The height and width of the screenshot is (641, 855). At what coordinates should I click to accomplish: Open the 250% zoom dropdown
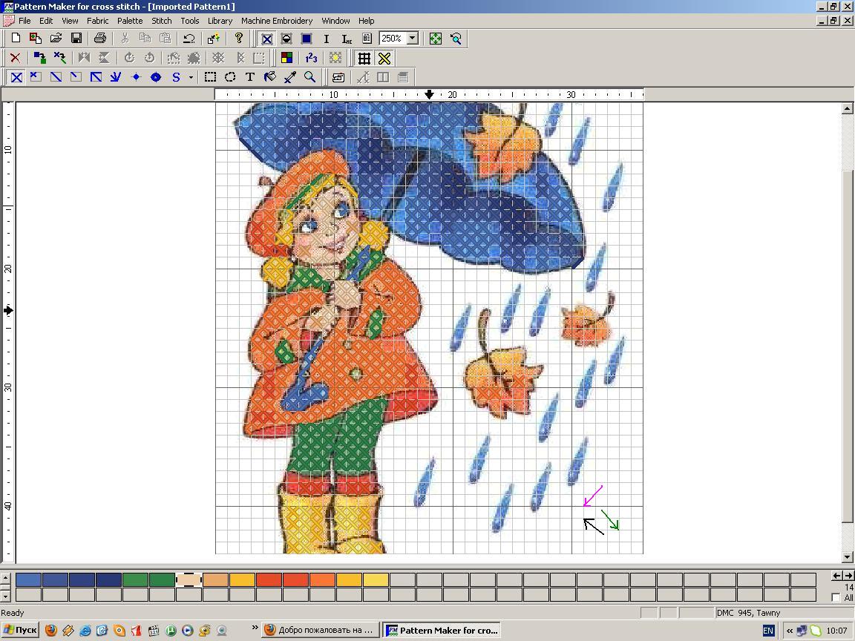point(413,39)
